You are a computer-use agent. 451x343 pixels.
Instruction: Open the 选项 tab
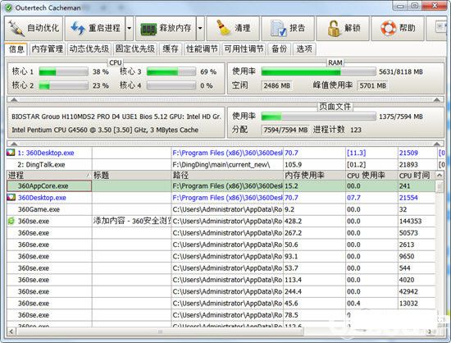304,49
